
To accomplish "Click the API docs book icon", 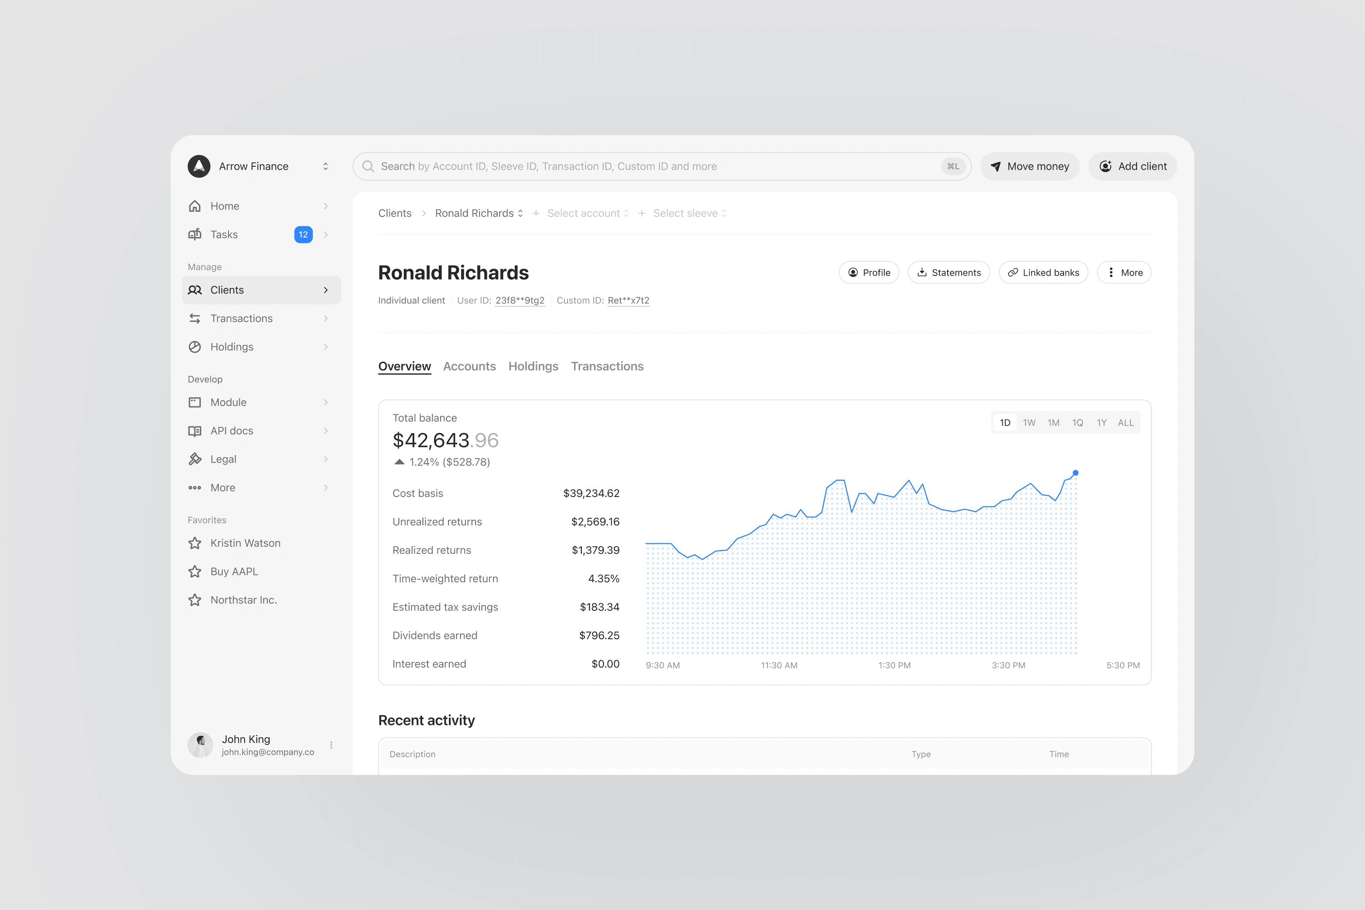I will [x=195, y=430].
